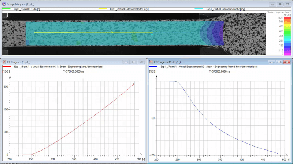The height and width of the screenshot is (164, 293).
Task: Select the yellow horizontal extensometer line on specimen
Action: tap(73, 32)
